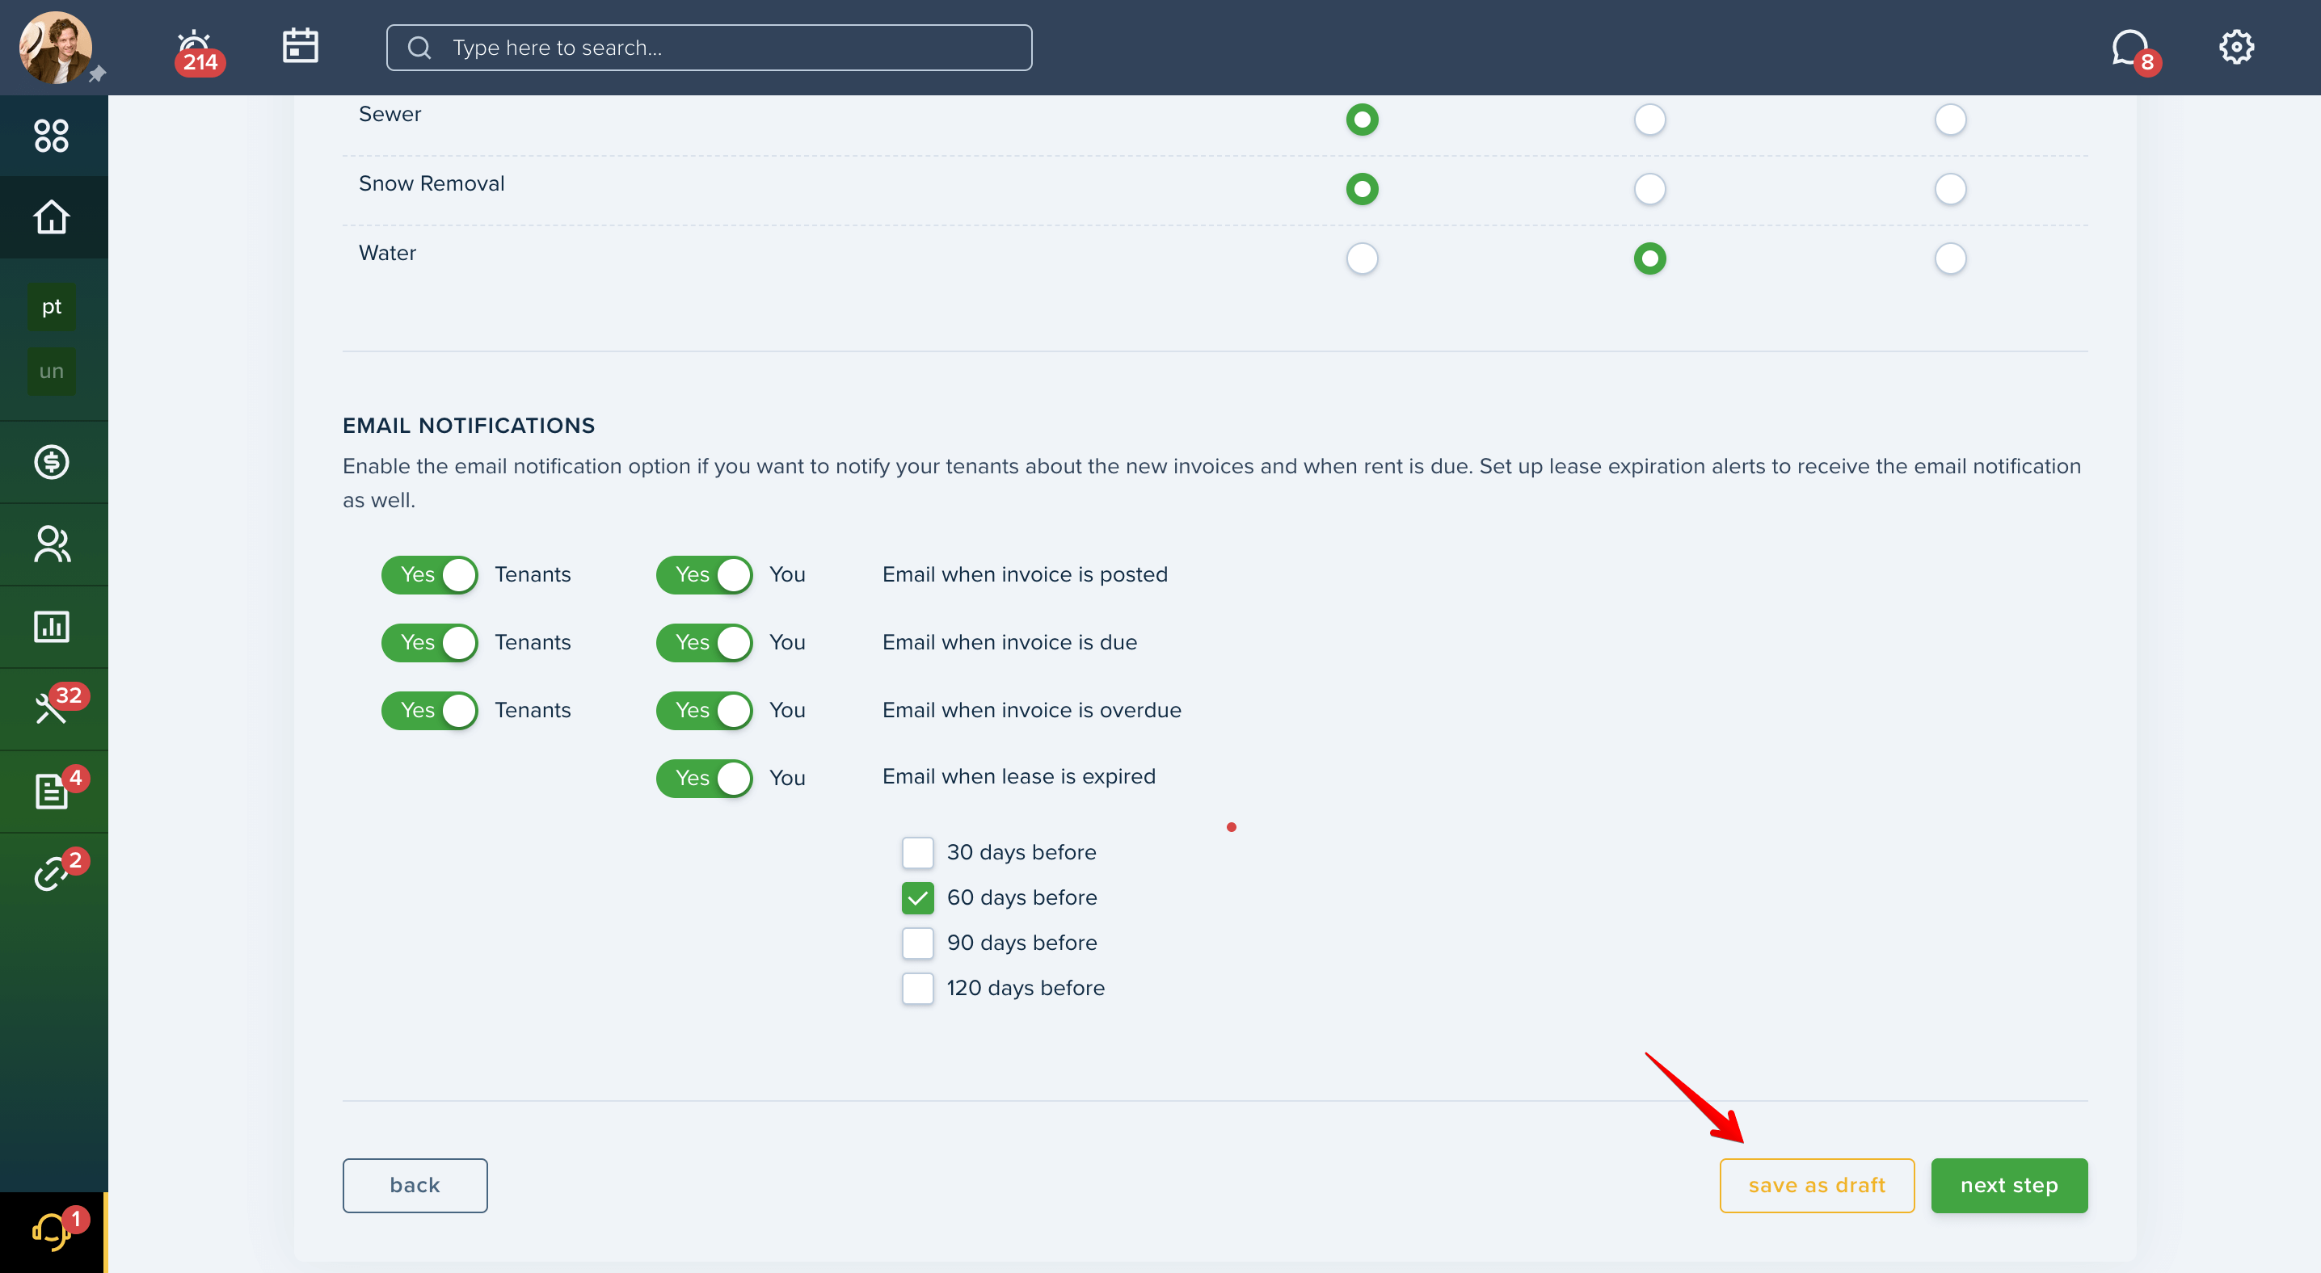Open the 'un' sidebar item
Viewport: 2321px width, 1273px height.
coord(52,371)
